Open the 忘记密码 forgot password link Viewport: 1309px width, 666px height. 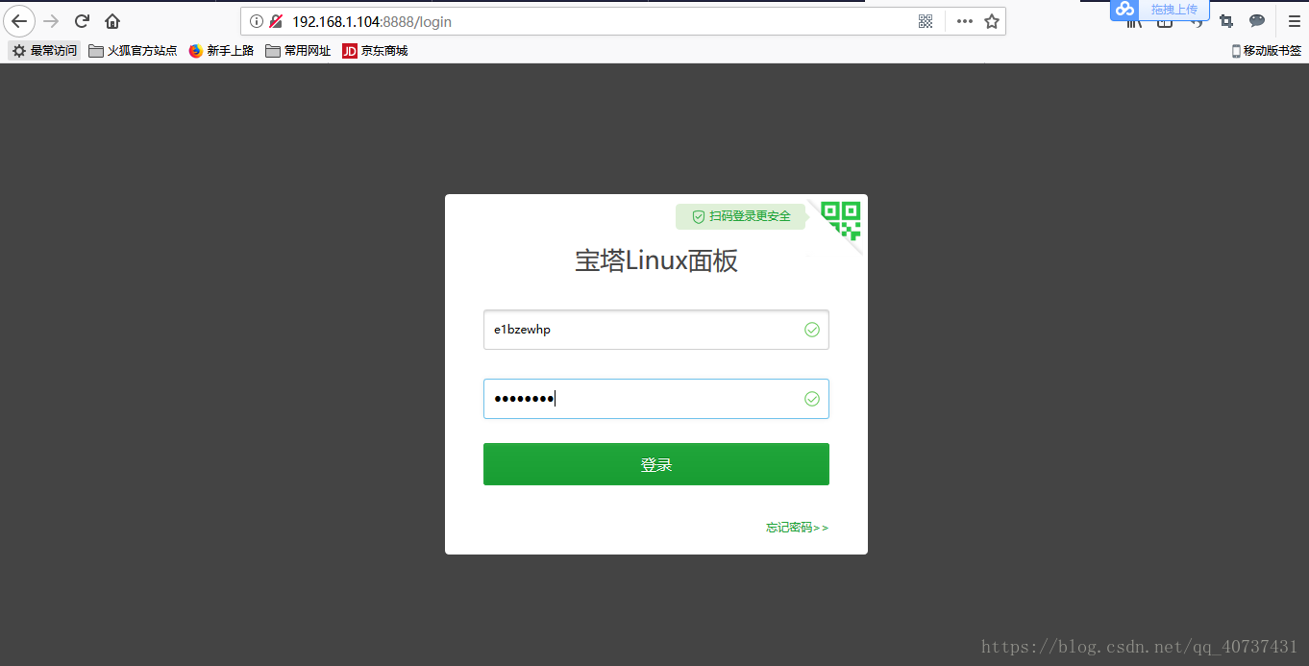tap(797, 528)
